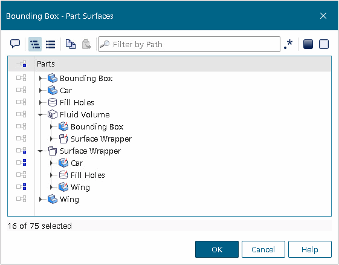The image size is (339, 265).
Task: Switch to hierarchical tree view icon
Action: [x=35, y=44]
